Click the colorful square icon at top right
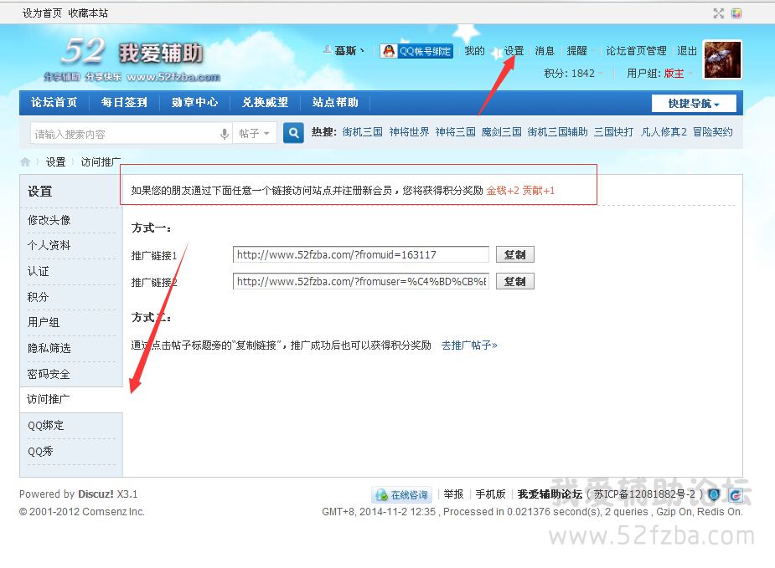Image resolution: width=775 pixels, height=568 pixels. [736, 13]
